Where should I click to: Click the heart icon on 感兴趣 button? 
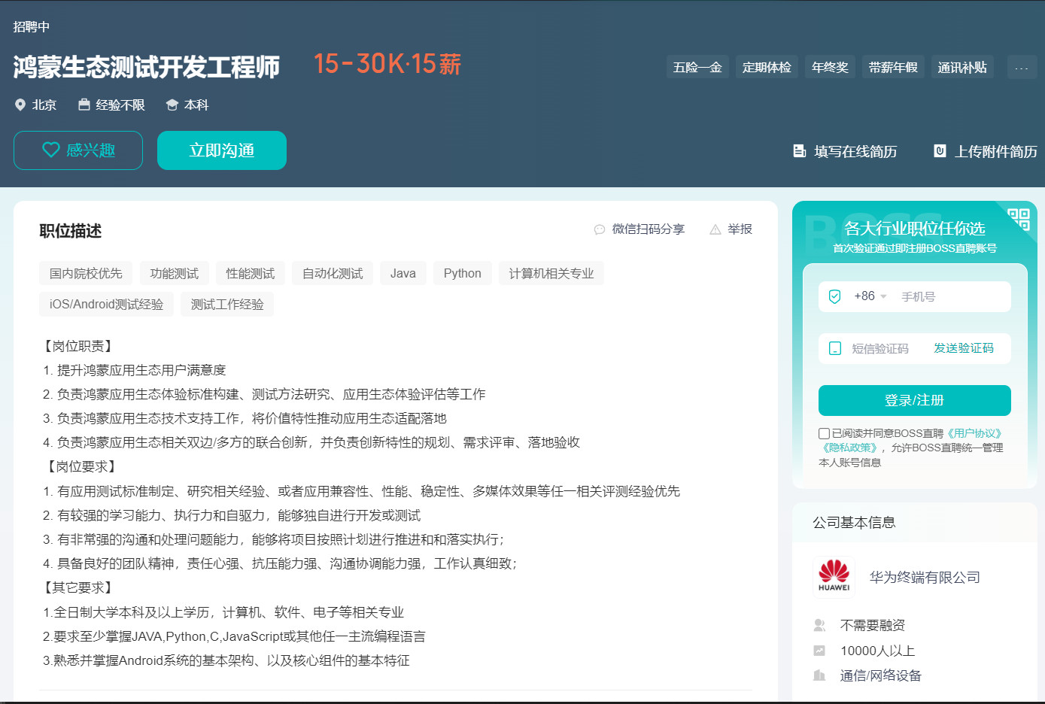click(x=51, y=150)
